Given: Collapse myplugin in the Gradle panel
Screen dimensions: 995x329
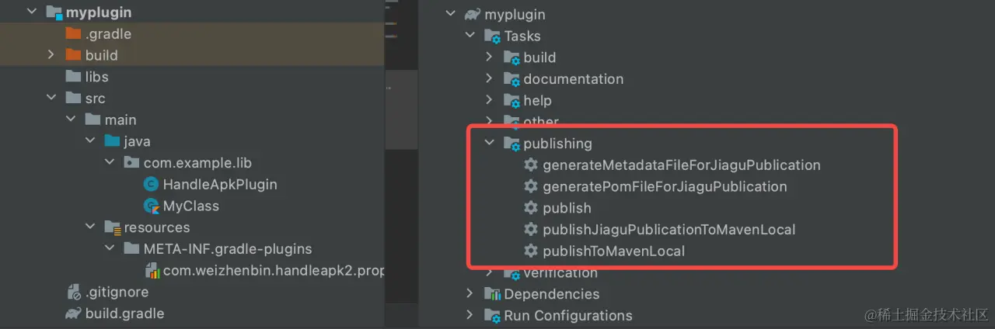Looking at the screenshot, I should click(x=450, y=14).
